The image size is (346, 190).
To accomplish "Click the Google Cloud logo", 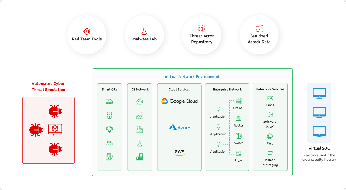I will click(x=179, y=101).
